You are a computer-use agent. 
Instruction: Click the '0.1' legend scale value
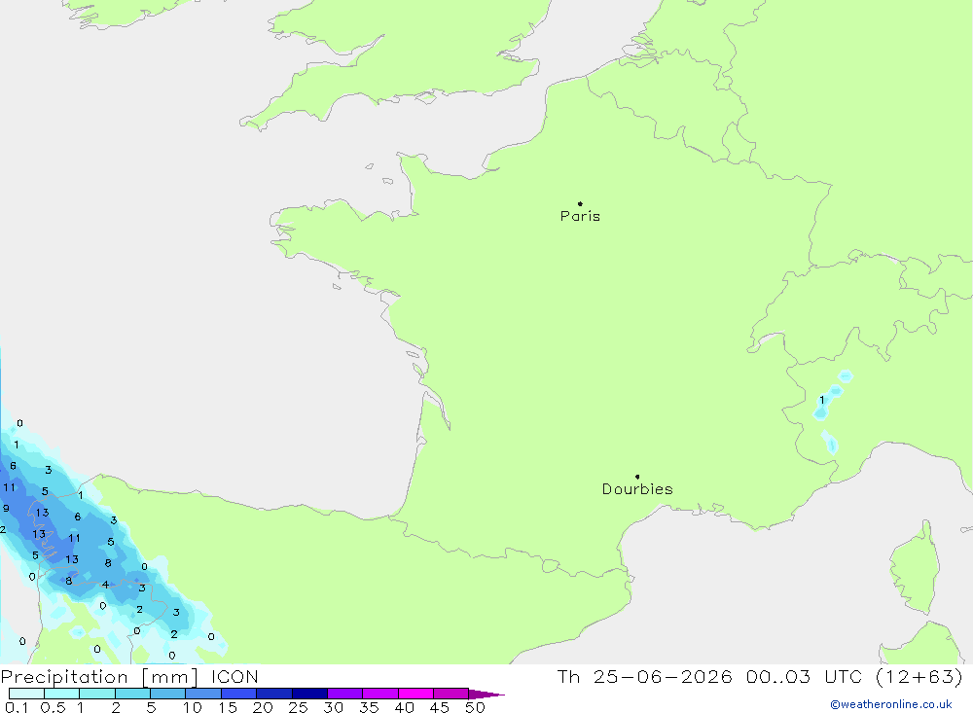coord(17,707)
